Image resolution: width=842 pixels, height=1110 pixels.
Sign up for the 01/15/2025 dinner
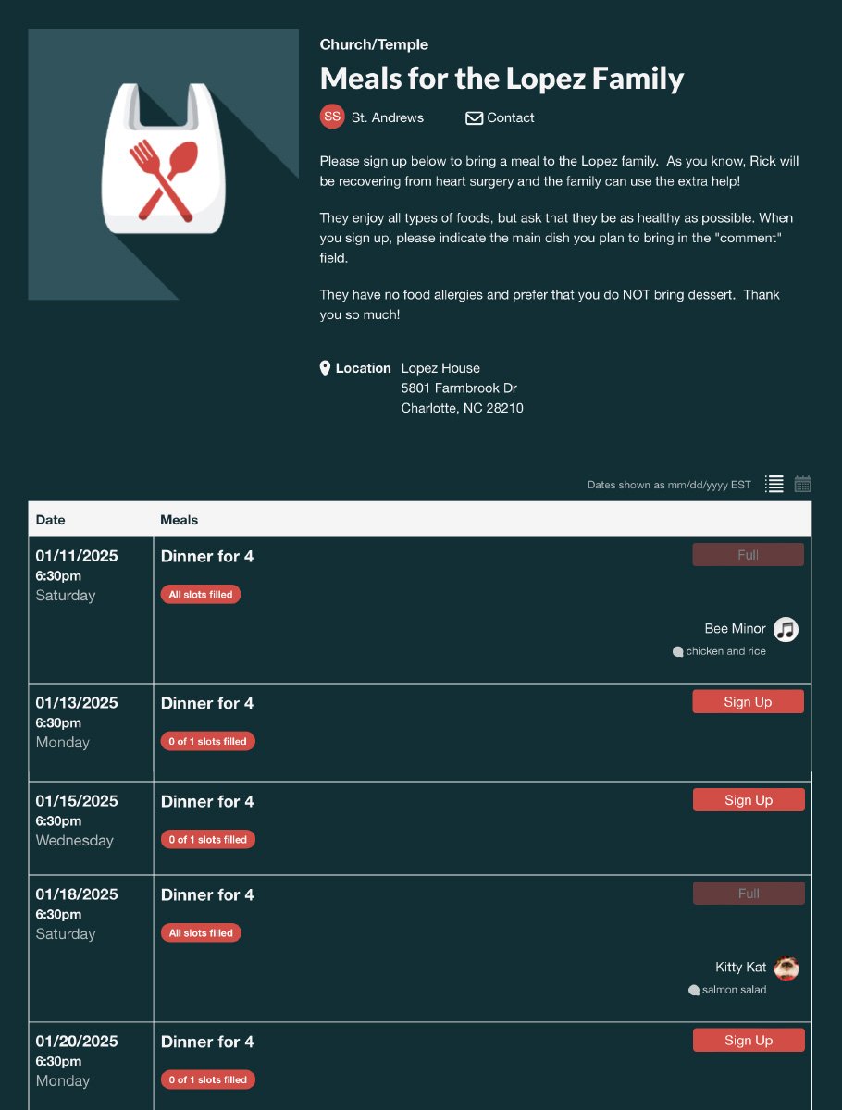tap(749, 800)
